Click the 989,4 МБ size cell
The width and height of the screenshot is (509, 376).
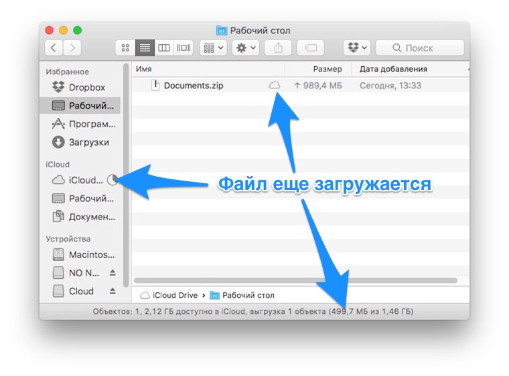pos(318,86)
